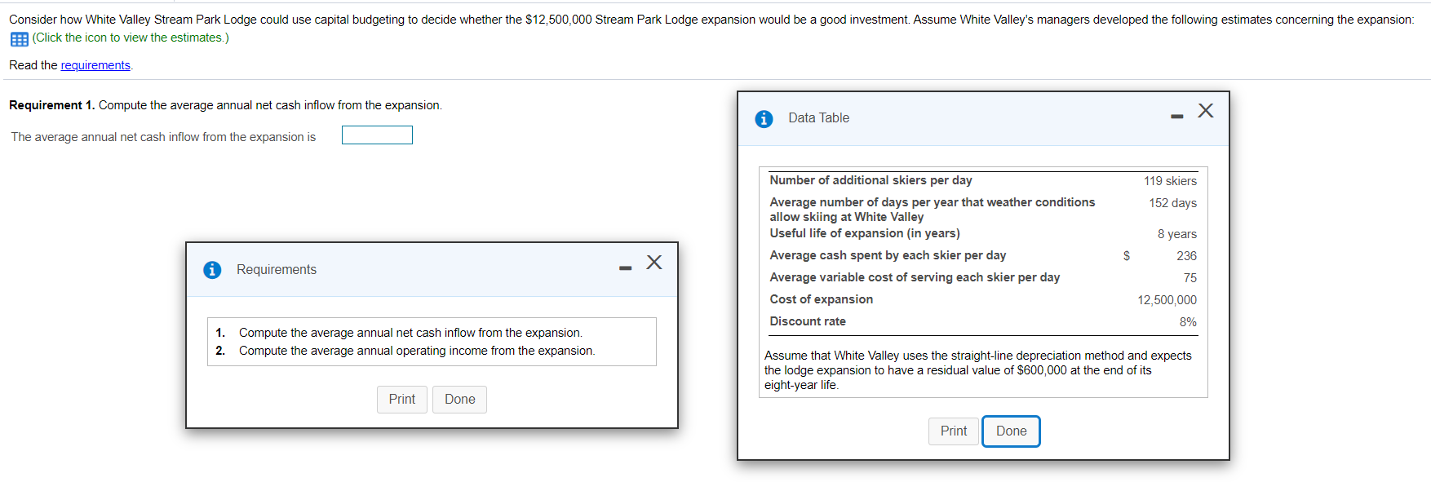Click requirement 2 about average annual operating income
Viewport: 1431px width, 482px height.
click(x=417, y=351)
